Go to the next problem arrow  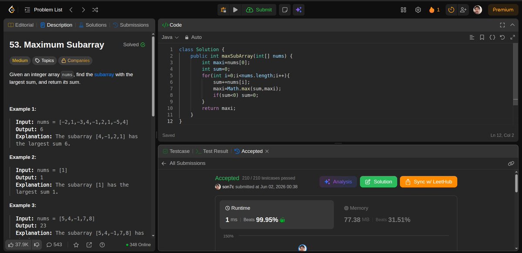point(83,10)
